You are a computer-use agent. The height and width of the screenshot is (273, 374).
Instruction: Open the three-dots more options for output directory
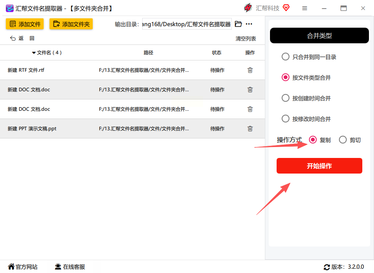coord(249,24)
